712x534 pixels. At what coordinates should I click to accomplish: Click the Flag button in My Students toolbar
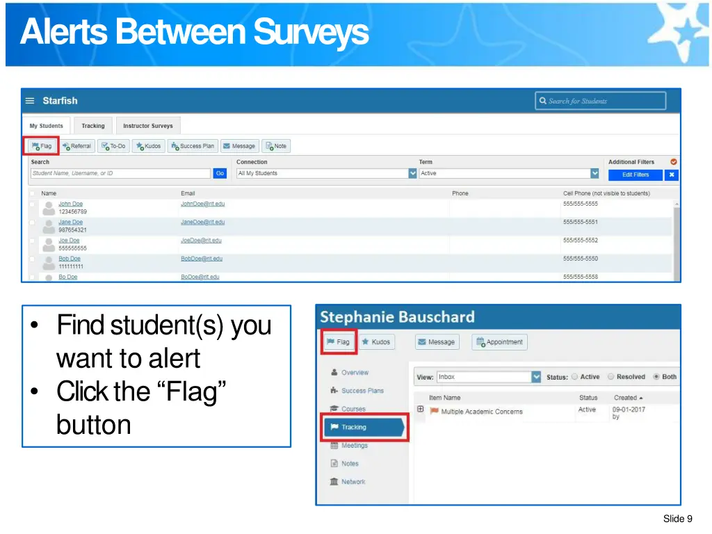click(42, 146)
